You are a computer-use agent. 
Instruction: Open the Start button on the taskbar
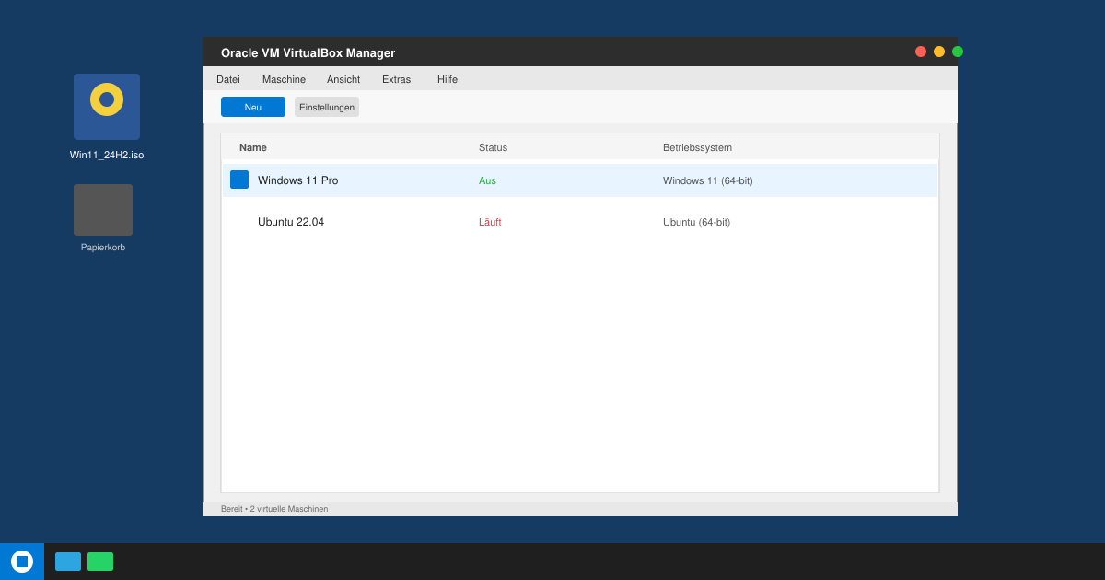pyautogui.click(x=22, y=562)
